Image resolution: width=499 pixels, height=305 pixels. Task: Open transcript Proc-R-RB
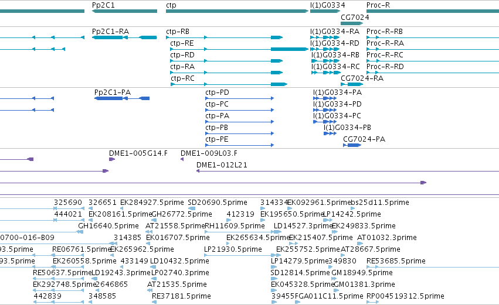[x=385, y=32]
